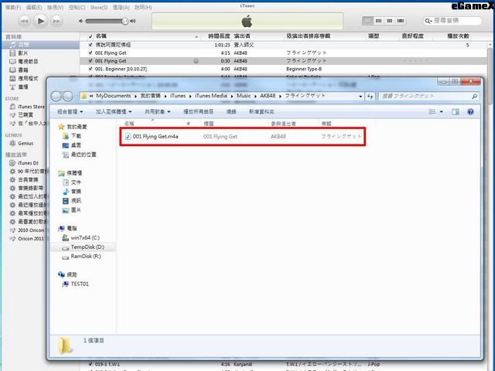Open the Organize dropdown in Explorer
The image size is (495, 371).
(70, 111)
